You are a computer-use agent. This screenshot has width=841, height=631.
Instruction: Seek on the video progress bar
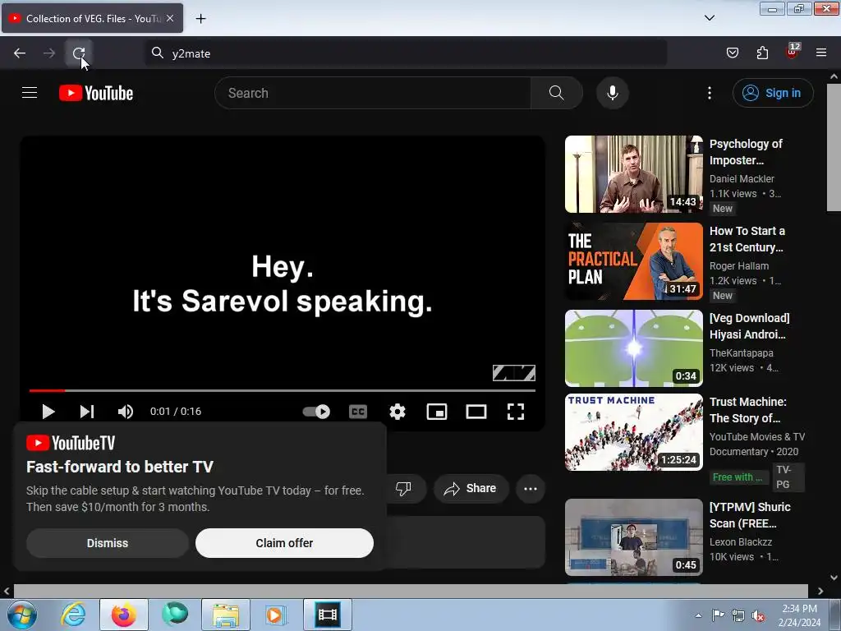(x=283, y=390)
